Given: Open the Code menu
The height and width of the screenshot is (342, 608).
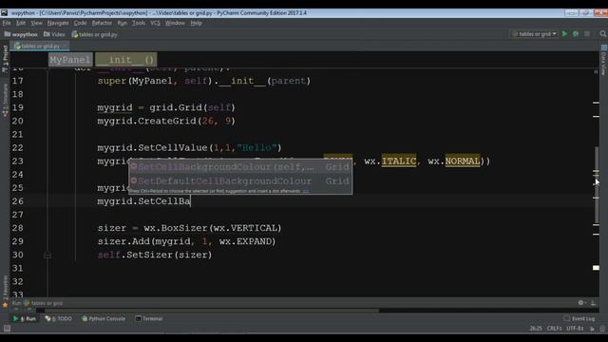Looking at the screenshot, I should pos(80,23).
